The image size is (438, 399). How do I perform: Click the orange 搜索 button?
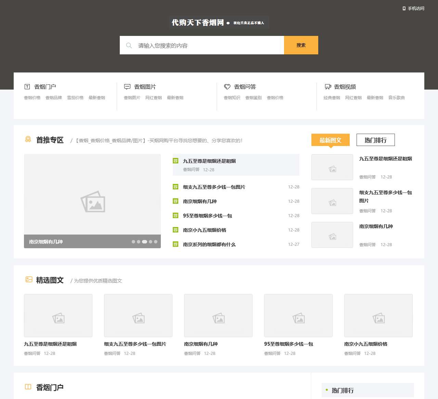[301, 45]
